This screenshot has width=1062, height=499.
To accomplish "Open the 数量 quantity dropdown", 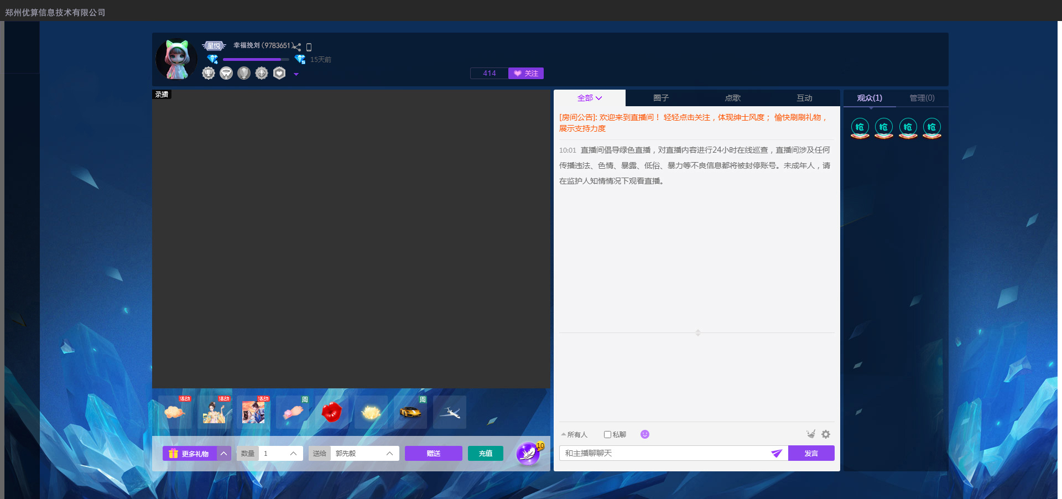I will pyautogui.click(x=293, y=454).
